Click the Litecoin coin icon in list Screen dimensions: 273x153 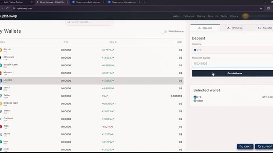click(1, 81)
